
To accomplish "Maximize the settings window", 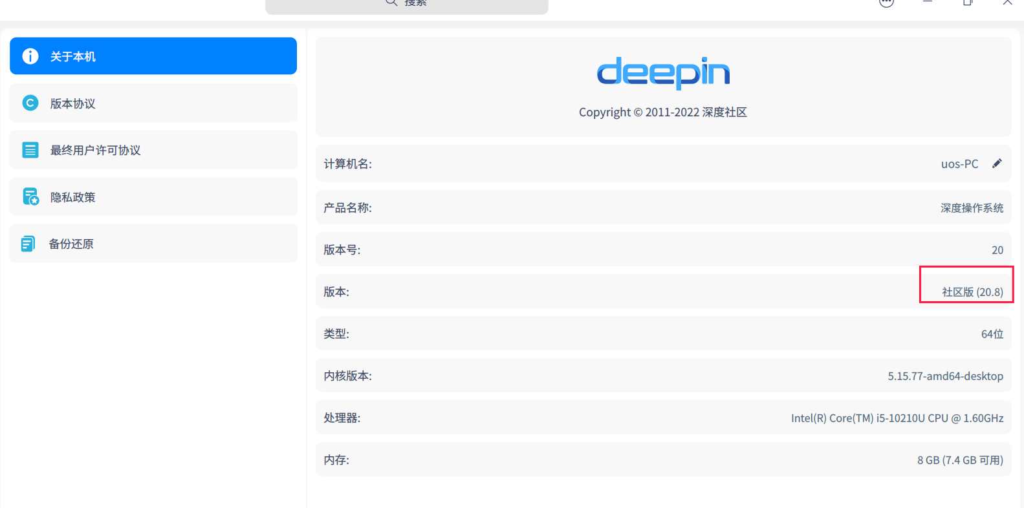I will pyautogui.click(x=968, y=2).
